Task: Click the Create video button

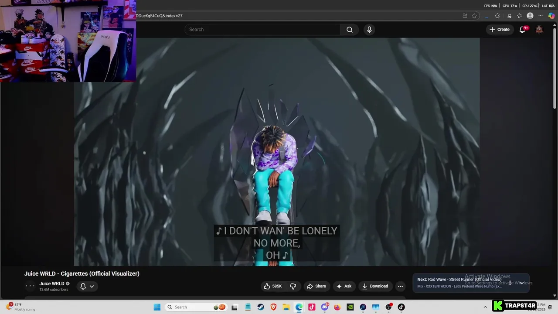Action: point(500,30)
